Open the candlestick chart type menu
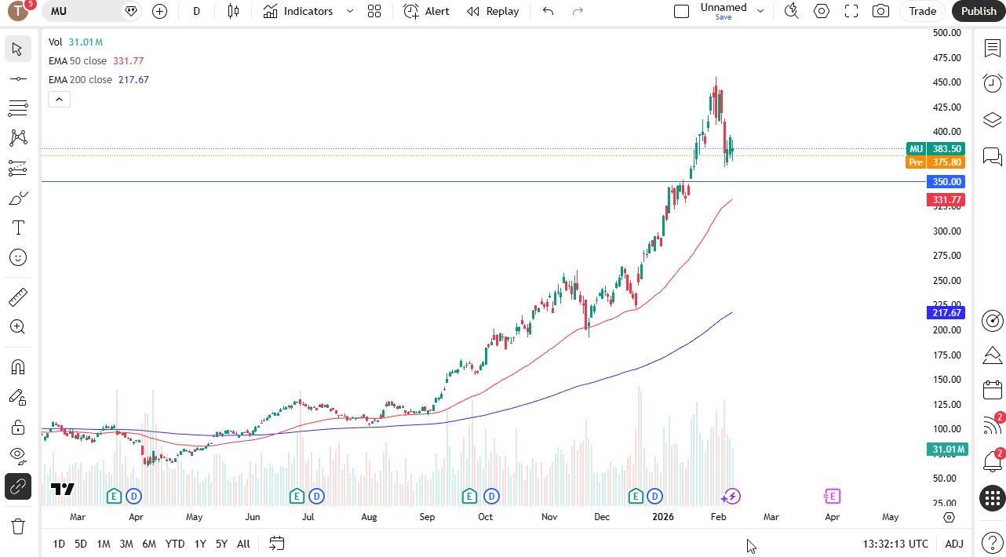The height and width of the screenshot is (557, 1006). (x=233, y=11)
